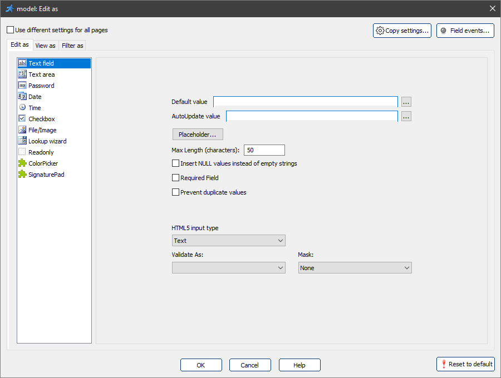Pick the Date calendar icon
The image size is (501, 378).
(22, 97)
